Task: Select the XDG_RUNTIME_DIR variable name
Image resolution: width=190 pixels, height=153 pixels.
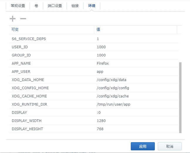Action: coord(29,104)
